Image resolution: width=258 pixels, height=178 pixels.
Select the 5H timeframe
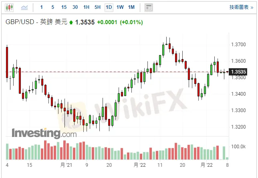[x=97, y=7]
